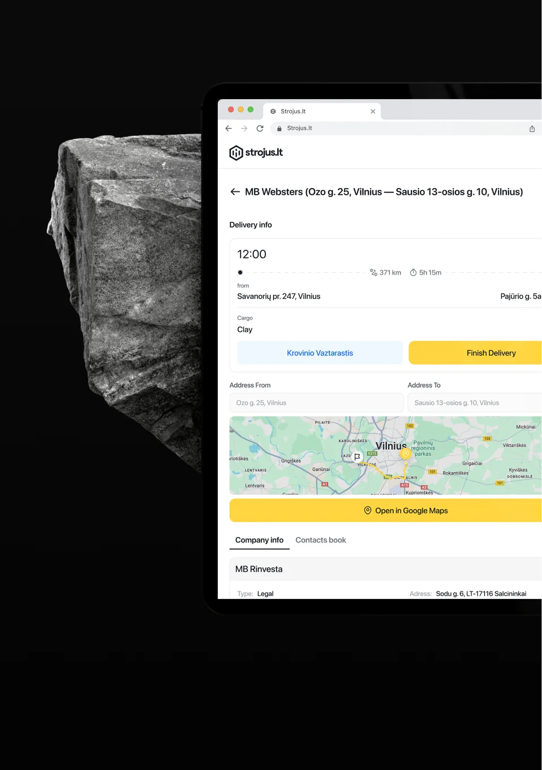542x770 pixels.
Task: Click the Pajūrio g. 5a destination address
Action: tap(521, 296)
